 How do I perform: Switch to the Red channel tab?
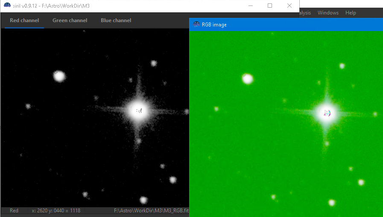24,20
